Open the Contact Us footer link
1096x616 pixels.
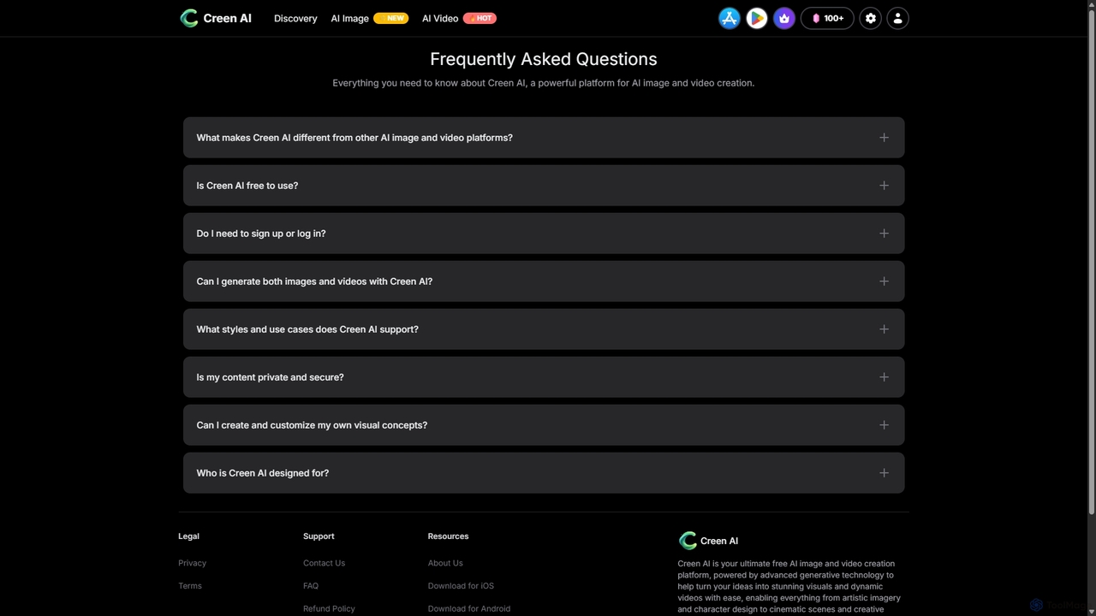click(324, 563)
